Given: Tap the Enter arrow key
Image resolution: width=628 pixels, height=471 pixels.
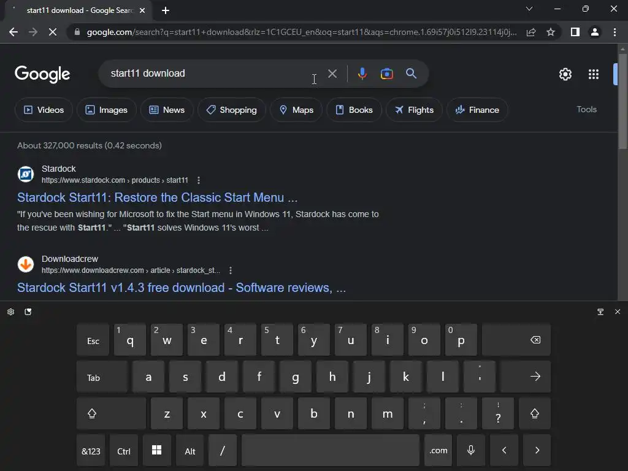Looking at the screenshot, I should tap(526, 377).
